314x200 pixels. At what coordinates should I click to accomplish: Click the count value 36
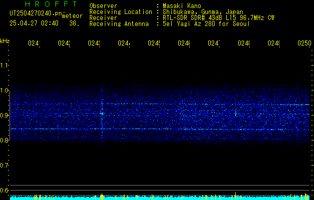[74, 23]
